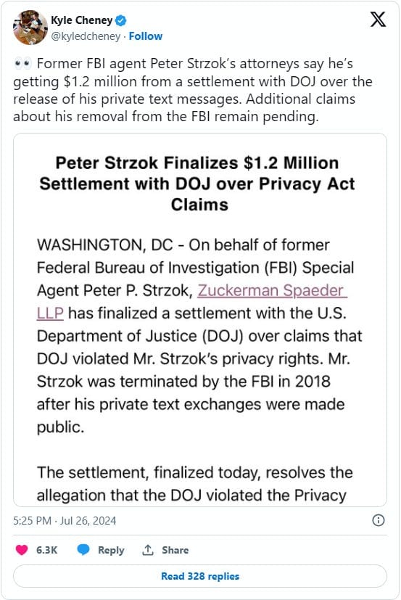Open the Zuckerman Spaeder link
Image resolution: width=401 pixels, height=600 pixels.
tap(272, 290)
